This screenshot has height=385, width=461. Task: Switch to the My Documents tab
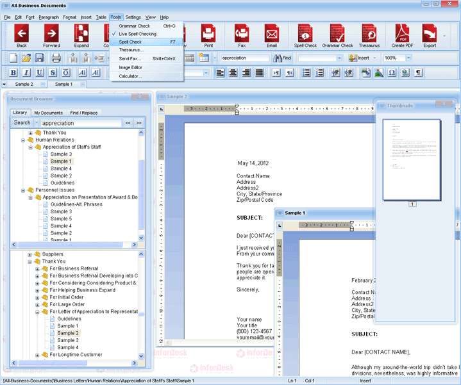(x=49, y=113)
